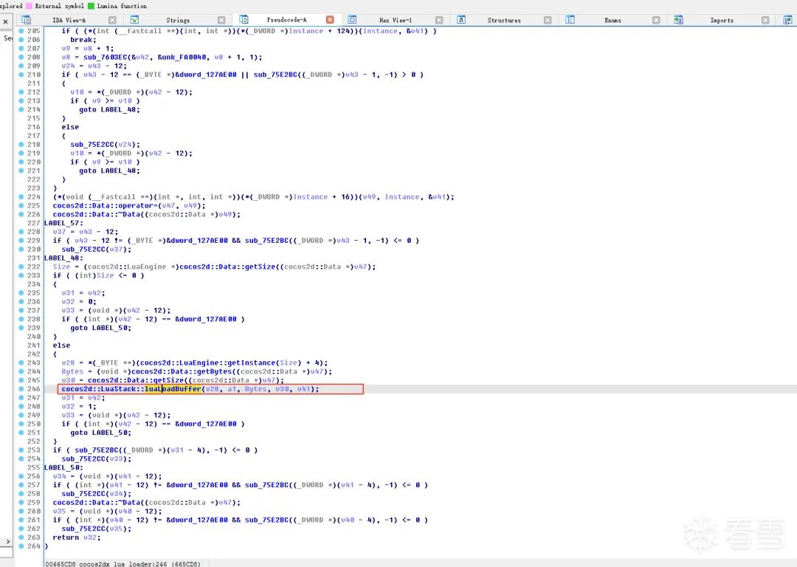Screen dimensions: 797x567
Task: Click the Structures tab icon
Action: coord(504,19)
